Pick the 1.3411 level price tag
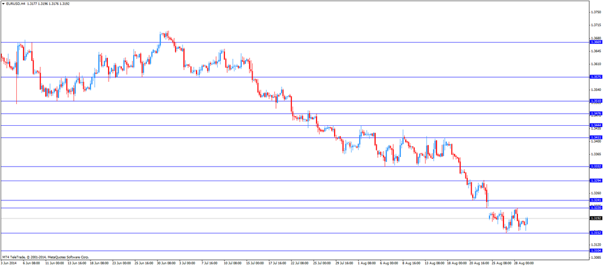Screen dimensions: 603x266 [x=596, y=137]
